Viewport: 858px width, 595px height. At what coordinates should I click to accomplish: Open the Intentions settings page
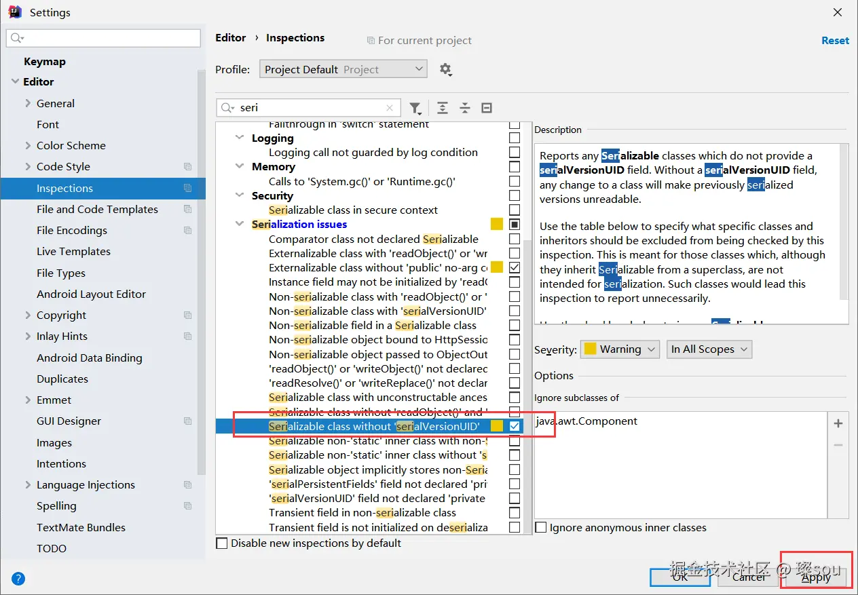61,463
